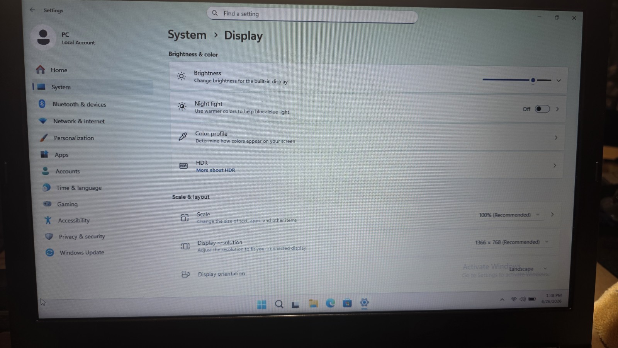Click the Brightness sun icon
The width and height of the screenshot is (618, 348).
coord(182,76)
